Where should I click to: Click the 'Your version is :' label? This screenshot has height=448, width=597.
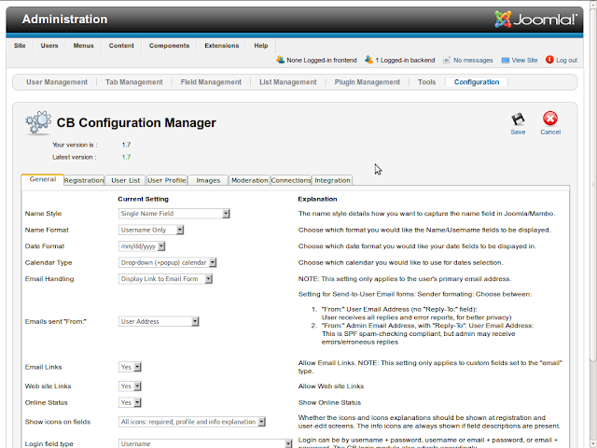[75, 145]
